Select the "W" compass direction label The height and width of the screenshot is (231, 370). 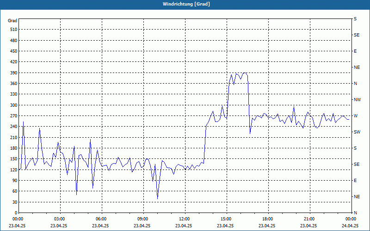click(x=356, y=116)
